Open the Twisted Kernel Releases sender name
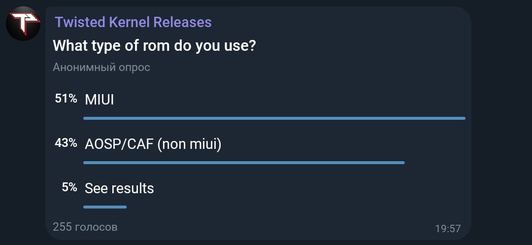Image resolution: width=532 pixels, height=245 pixels. click(x=133, y=22)
